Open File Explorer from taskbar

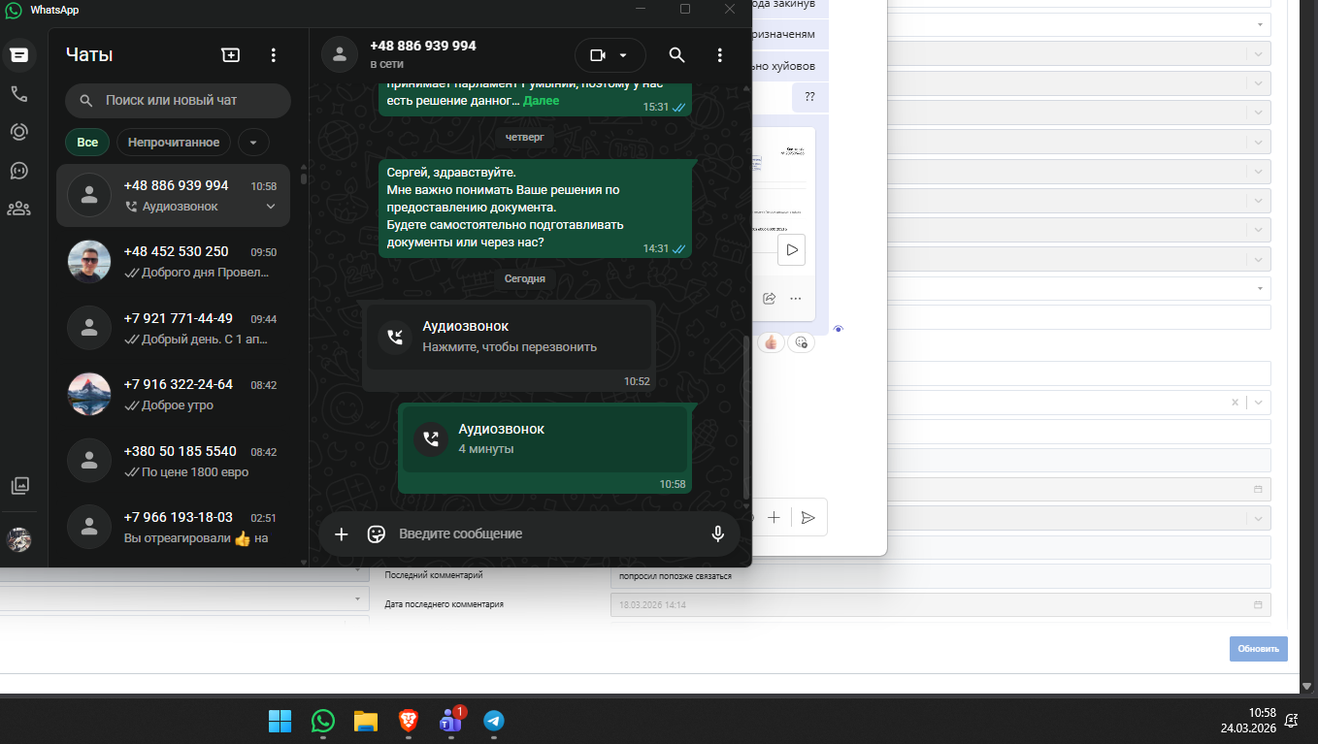(365, 721)
